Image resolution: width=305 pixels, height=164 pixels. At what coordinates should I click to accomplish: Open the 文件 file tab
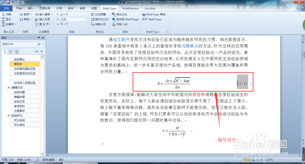[6, 8]
